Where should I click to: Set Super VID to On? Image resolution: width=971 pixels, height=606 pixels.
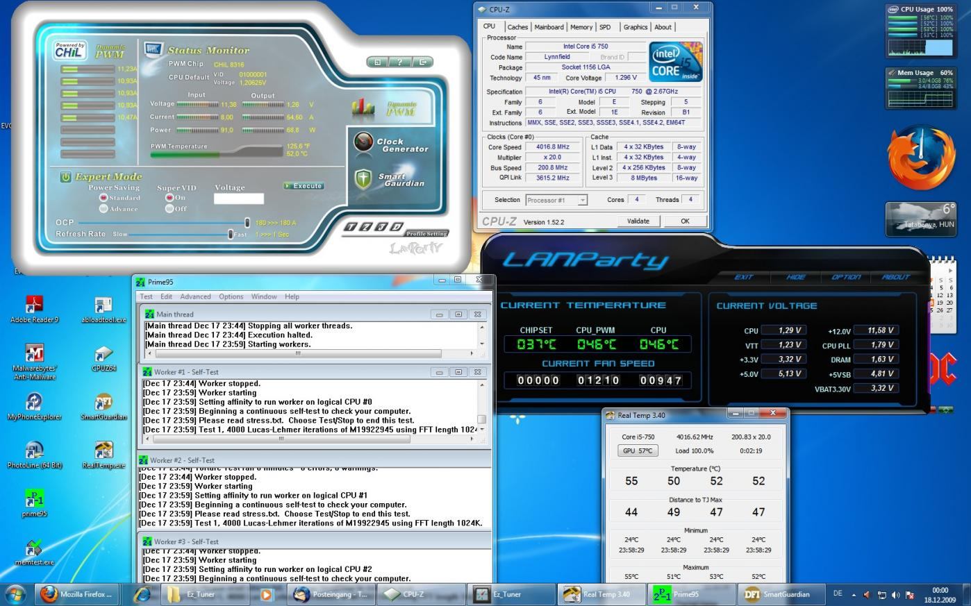[169, 198]
